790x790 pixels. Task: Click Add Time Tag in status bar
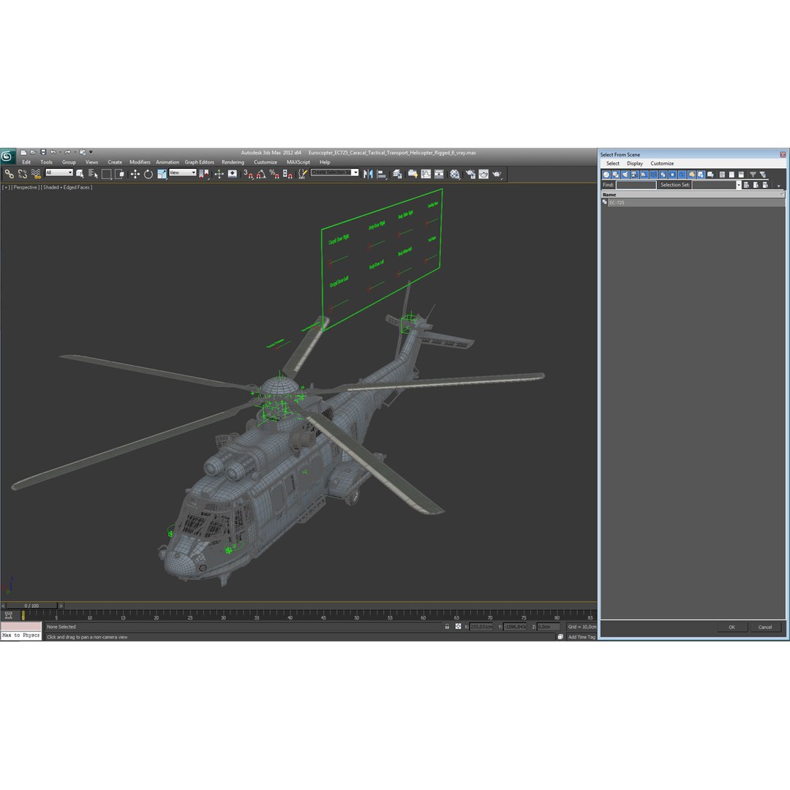pos(582,637)
